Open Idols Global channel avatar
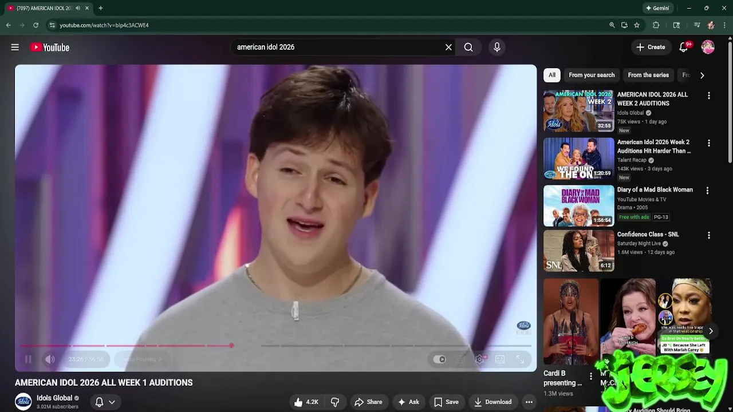 [23, 402]
